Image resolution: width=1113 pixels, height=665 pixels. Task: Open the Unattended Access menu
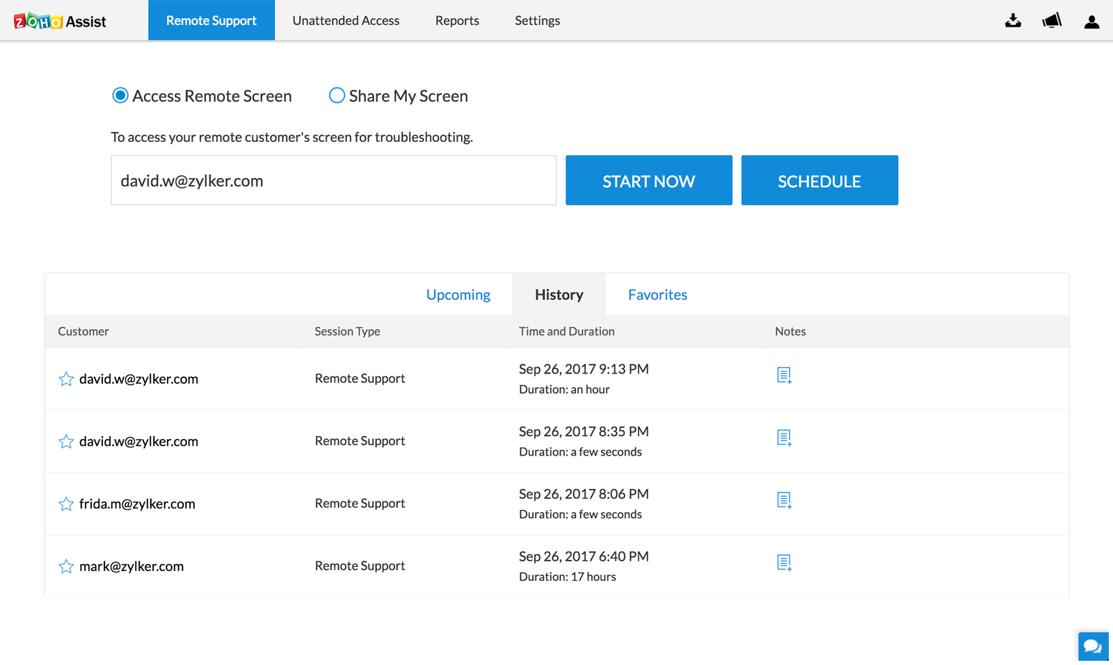tap(346, 21)
